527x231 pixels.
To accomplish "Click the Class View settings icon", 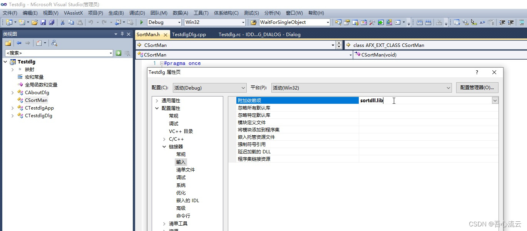I will 39,43.
